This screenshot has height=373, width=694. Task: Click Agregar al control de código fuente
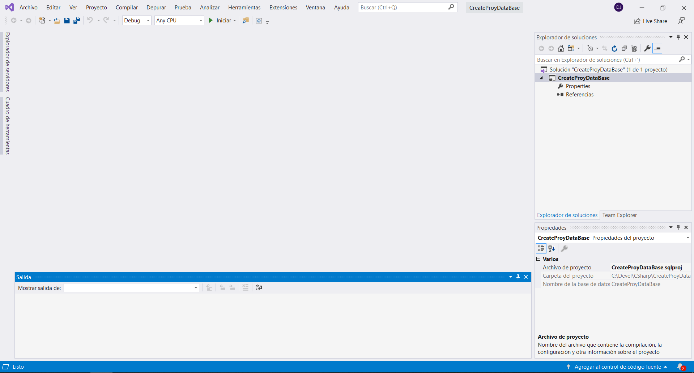[x=617, y=367]
